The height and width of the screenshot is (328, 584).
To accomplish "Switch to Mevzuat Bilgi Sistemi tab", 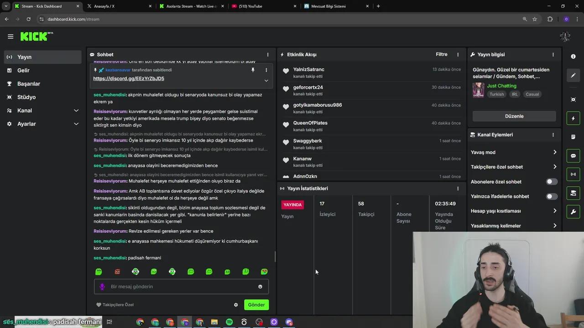I will tap(337, 6).
